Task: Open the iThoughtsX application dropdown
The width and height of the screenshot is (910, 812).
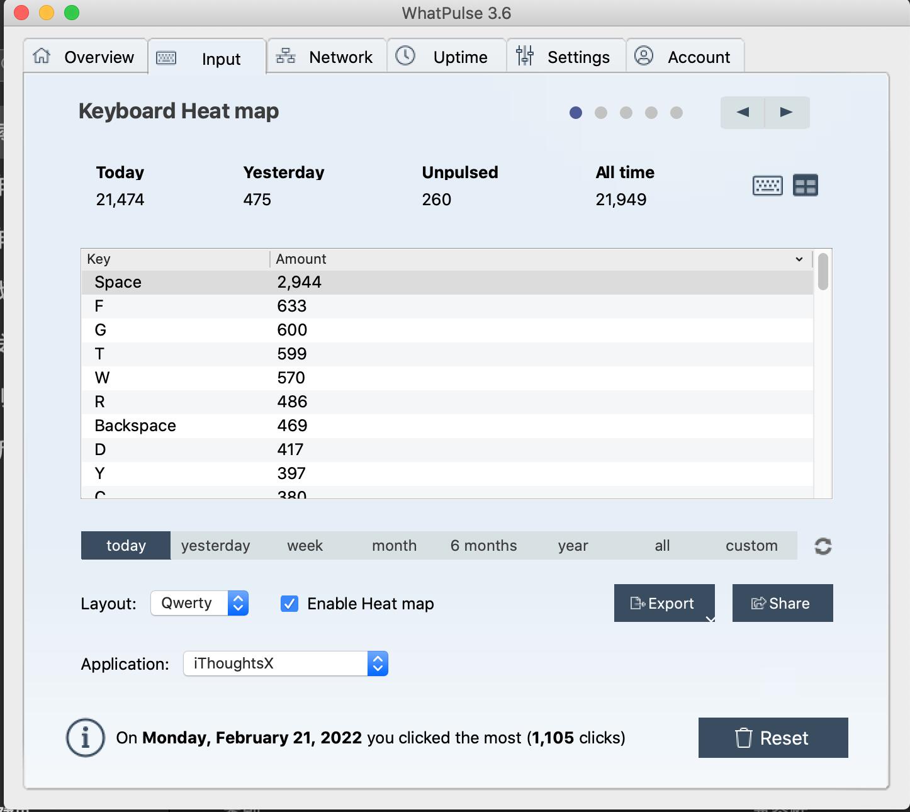Action: click(x=285, y=663)
